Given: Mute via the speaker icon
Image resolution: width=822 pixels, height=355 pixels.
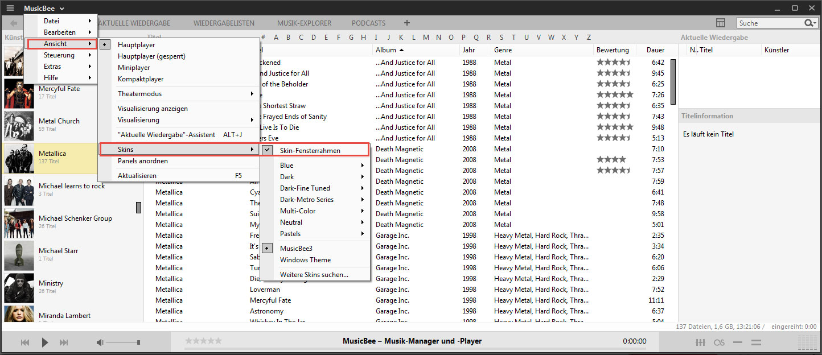Looking at the screenshot, I should (100, 342).
